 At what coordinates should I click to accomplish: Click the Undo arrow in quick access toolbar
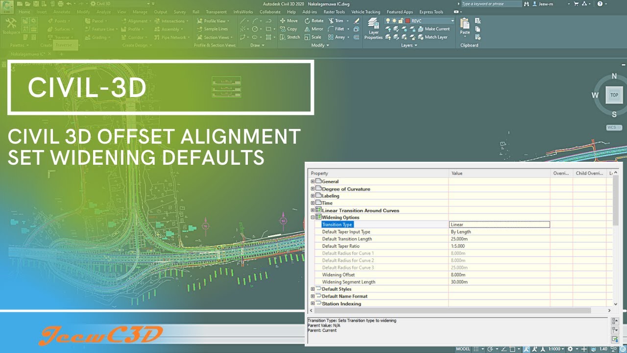tap(69, 4)
